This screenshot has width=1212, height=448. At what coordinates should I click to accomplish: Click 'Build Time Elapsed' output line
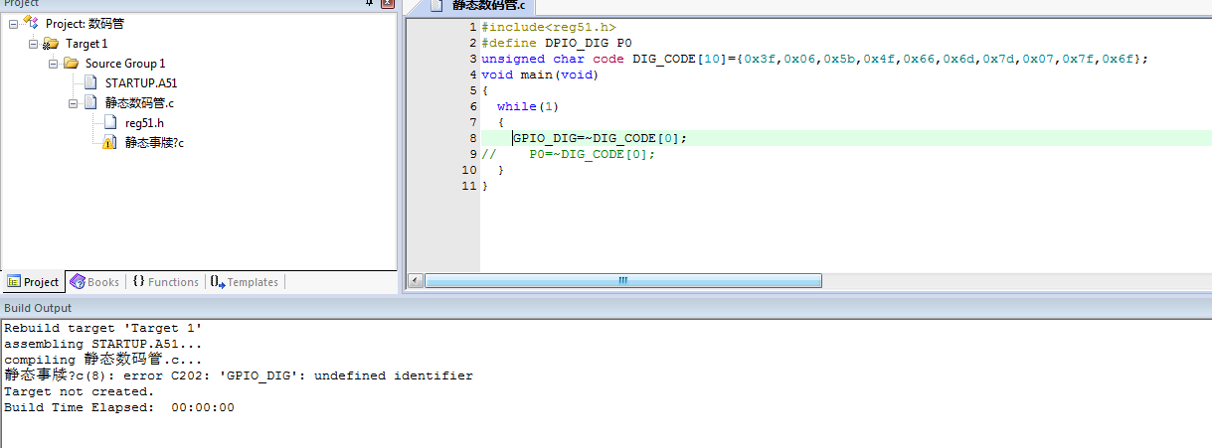119,407
